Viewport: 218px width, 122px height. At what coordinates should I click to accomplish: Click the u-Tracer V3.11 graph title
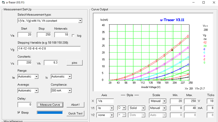tap(172, 20)
